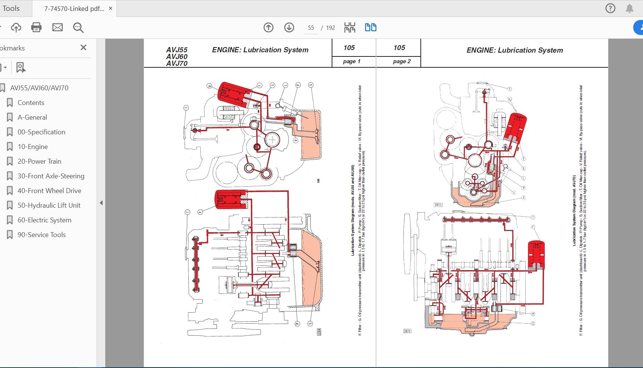
Task: Toggle fit page scrolling mode icon
Action: (x=350, y=27)
